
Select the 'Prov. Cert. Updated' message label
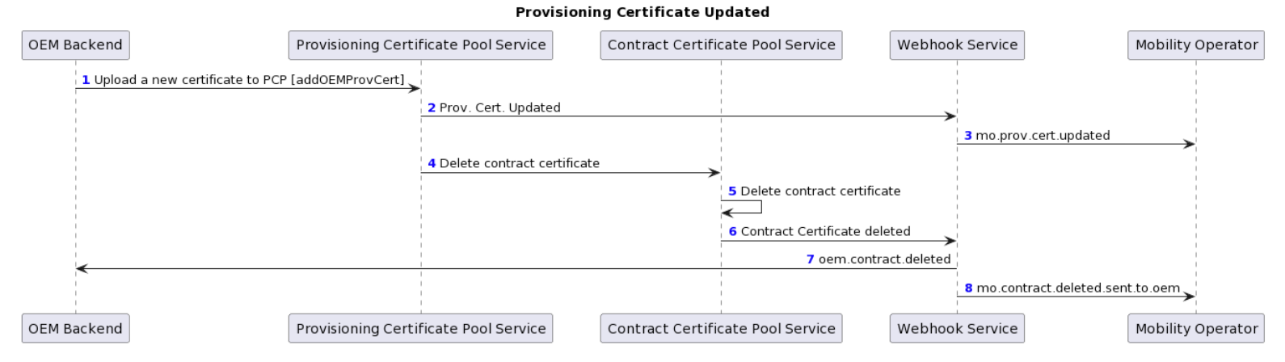[x=499, y=107]
